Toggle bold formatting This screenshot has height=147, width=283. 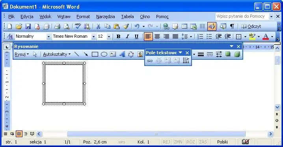pos(118,37)
